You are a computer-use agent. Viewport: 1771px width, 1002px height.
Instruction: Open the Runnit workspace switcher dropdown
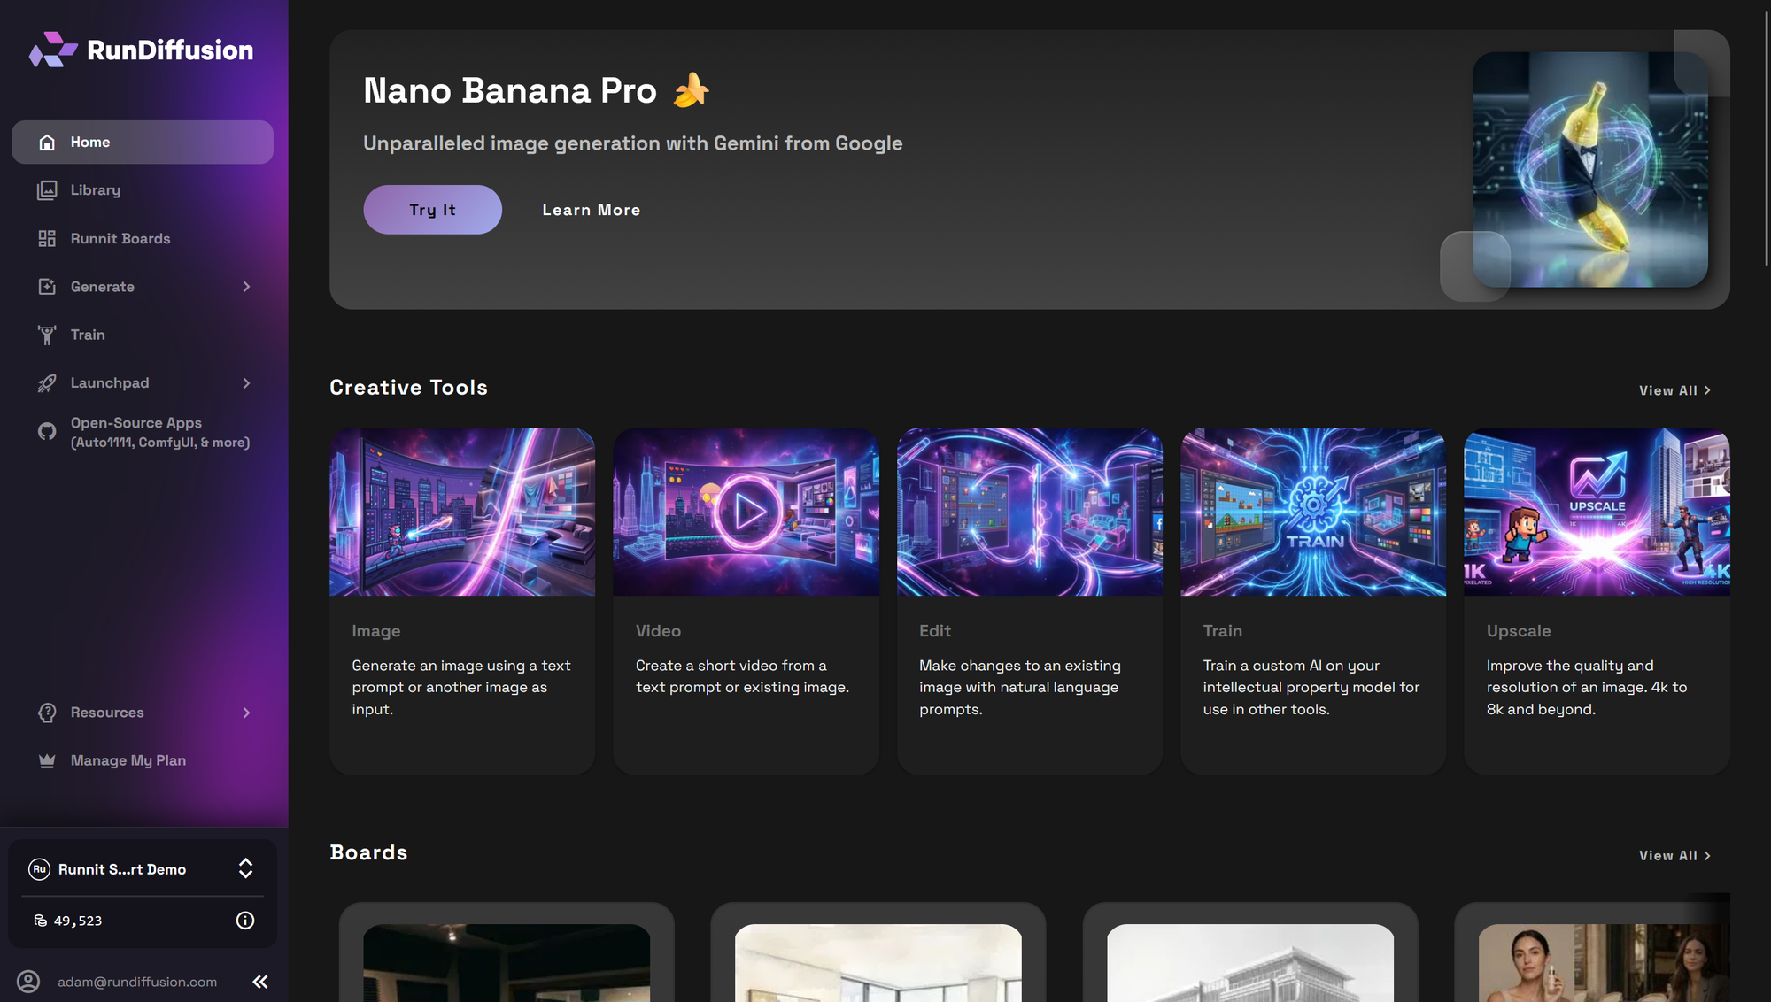click(x=245, y=869)
